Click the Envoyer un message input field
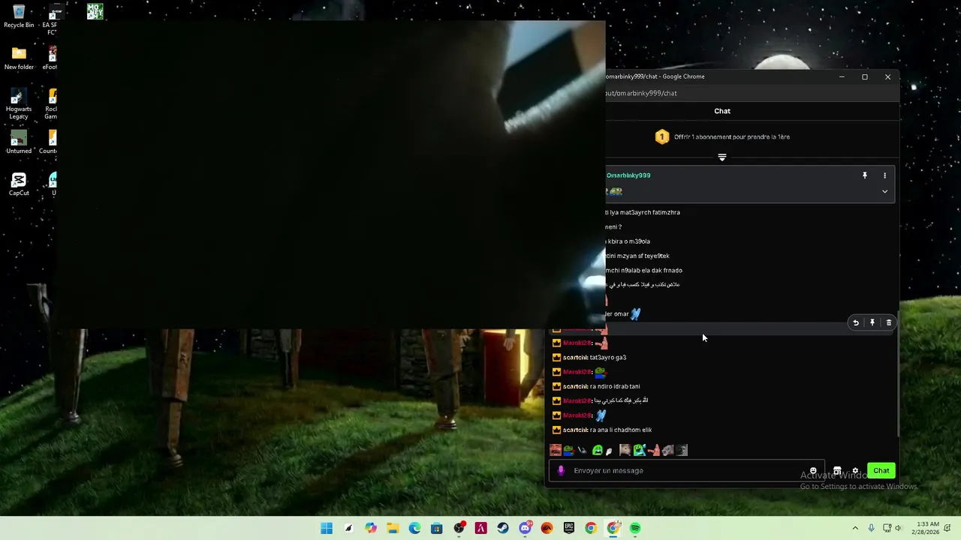Image resolution: width=961 pixels, height=540 pixels. tap(687, 471)
